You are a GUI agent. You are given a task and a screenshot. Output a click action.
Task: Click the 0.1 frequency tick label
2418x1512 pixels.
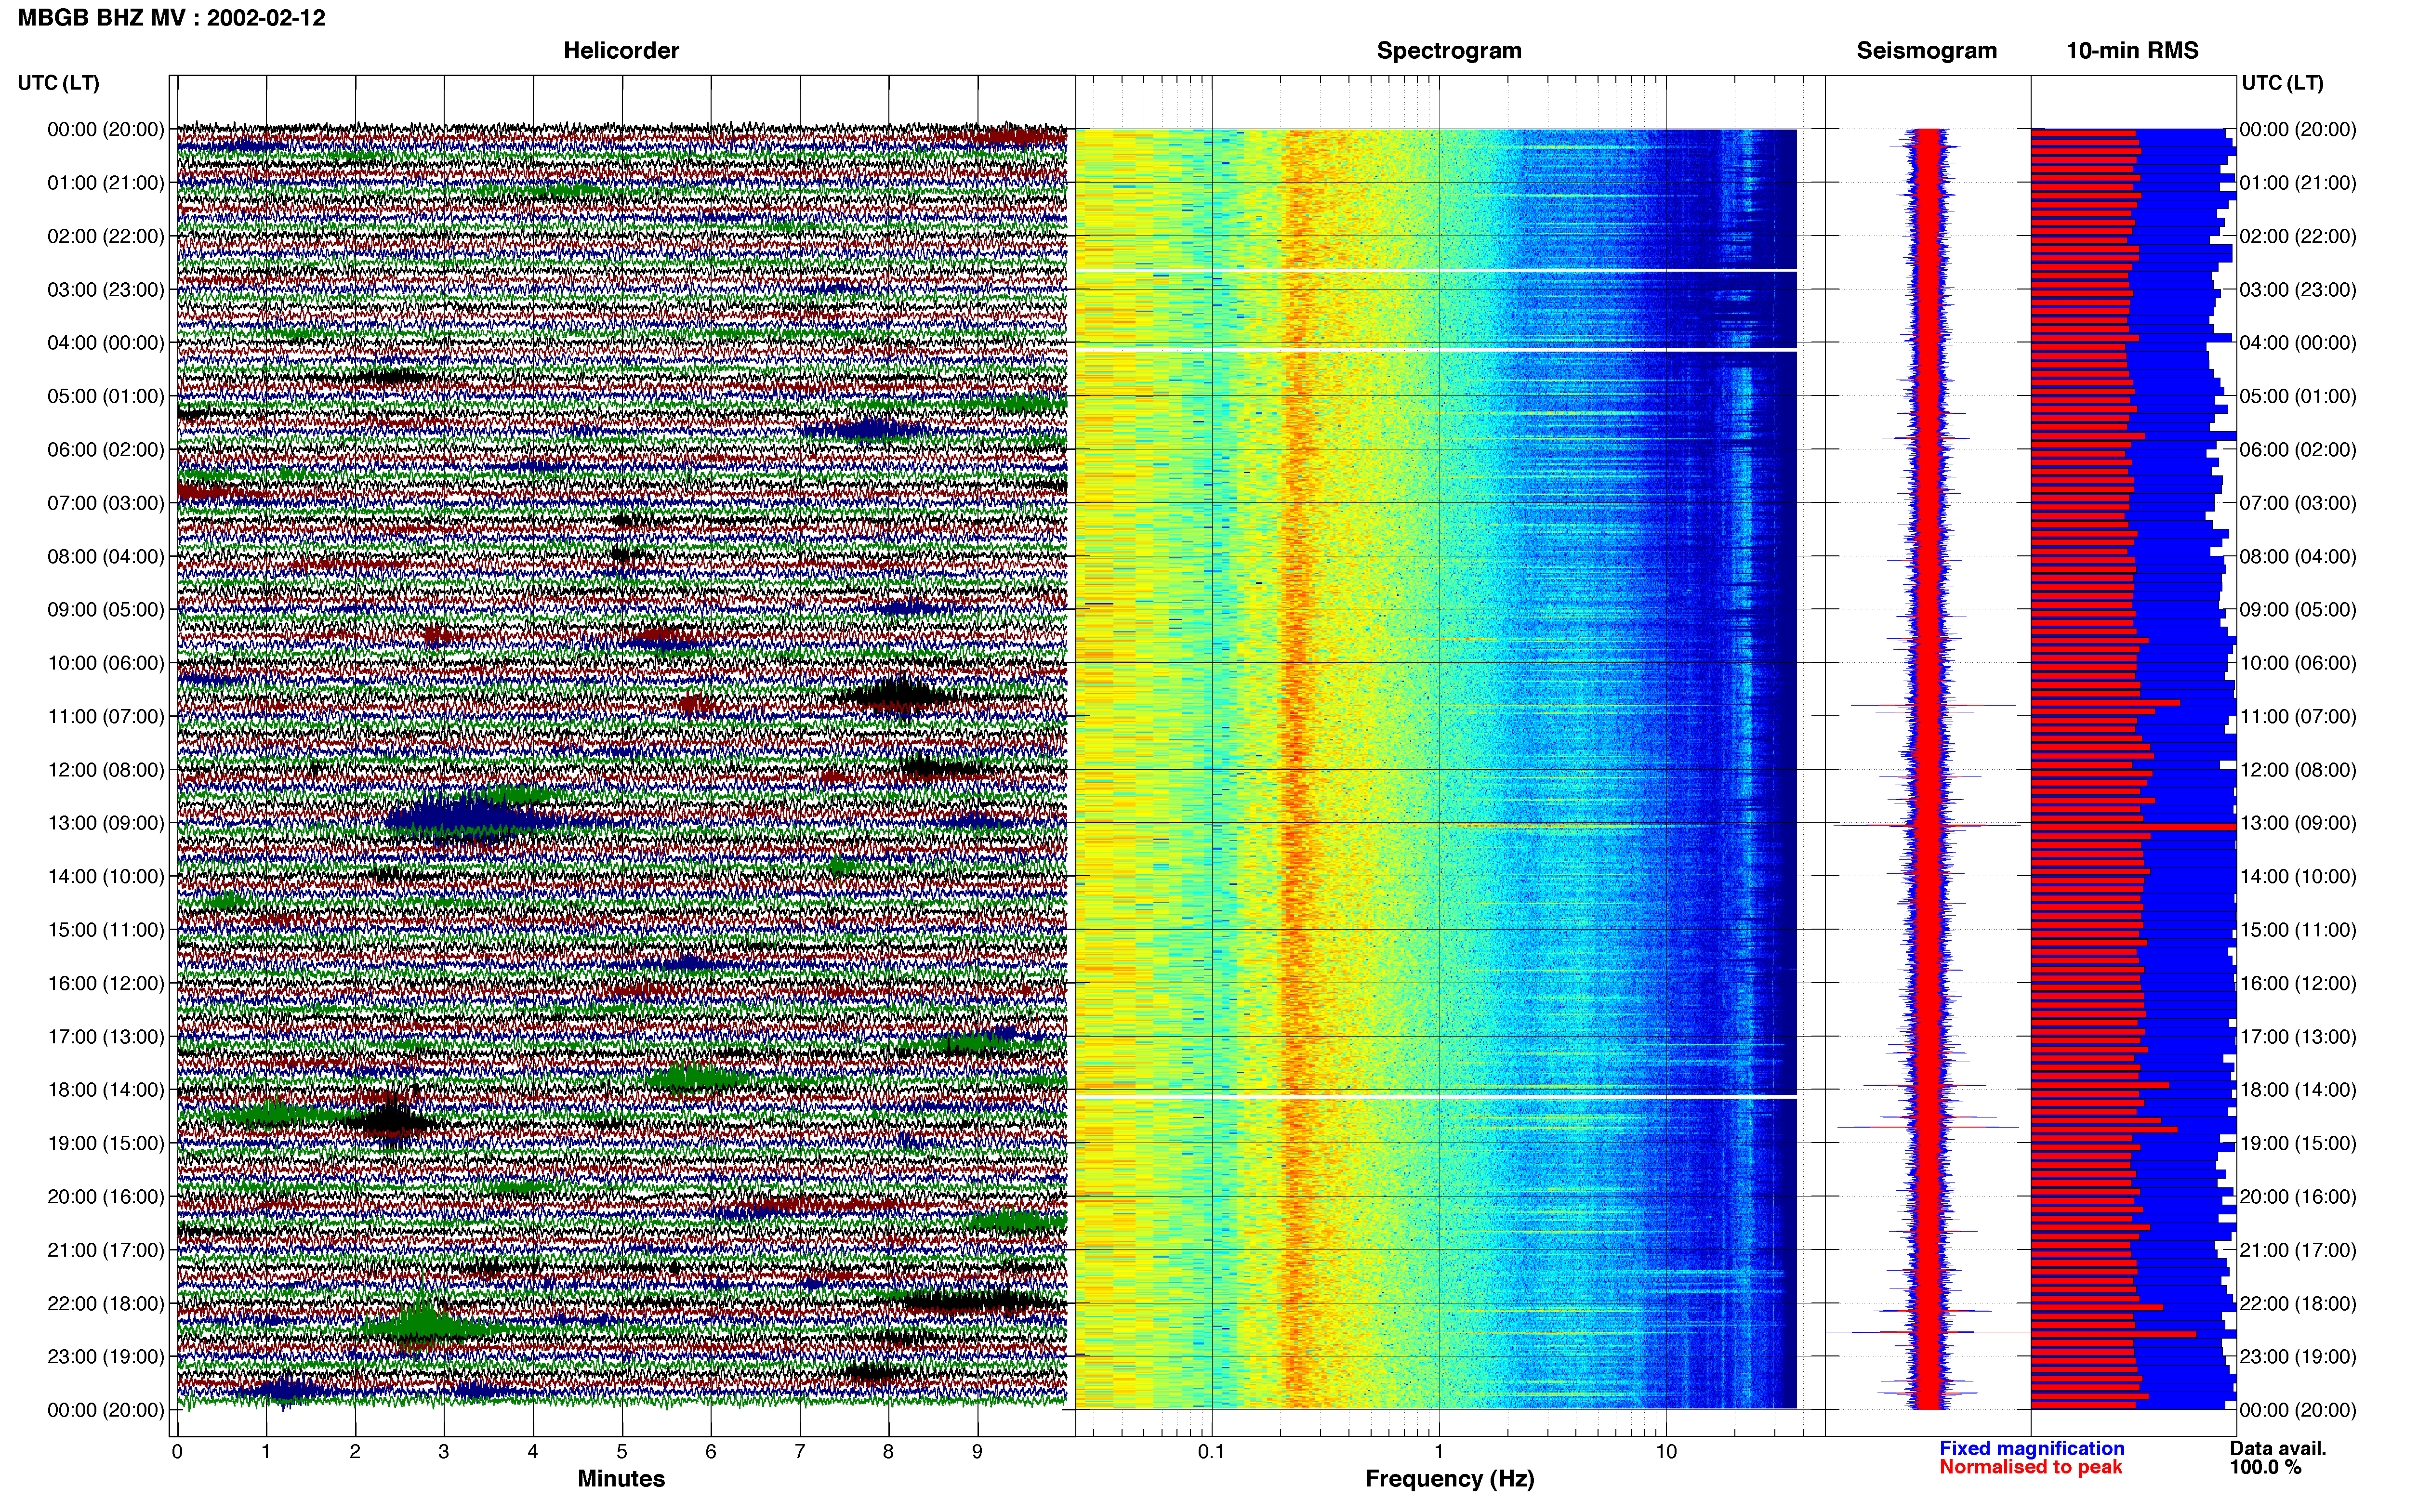[1211, 1451]
